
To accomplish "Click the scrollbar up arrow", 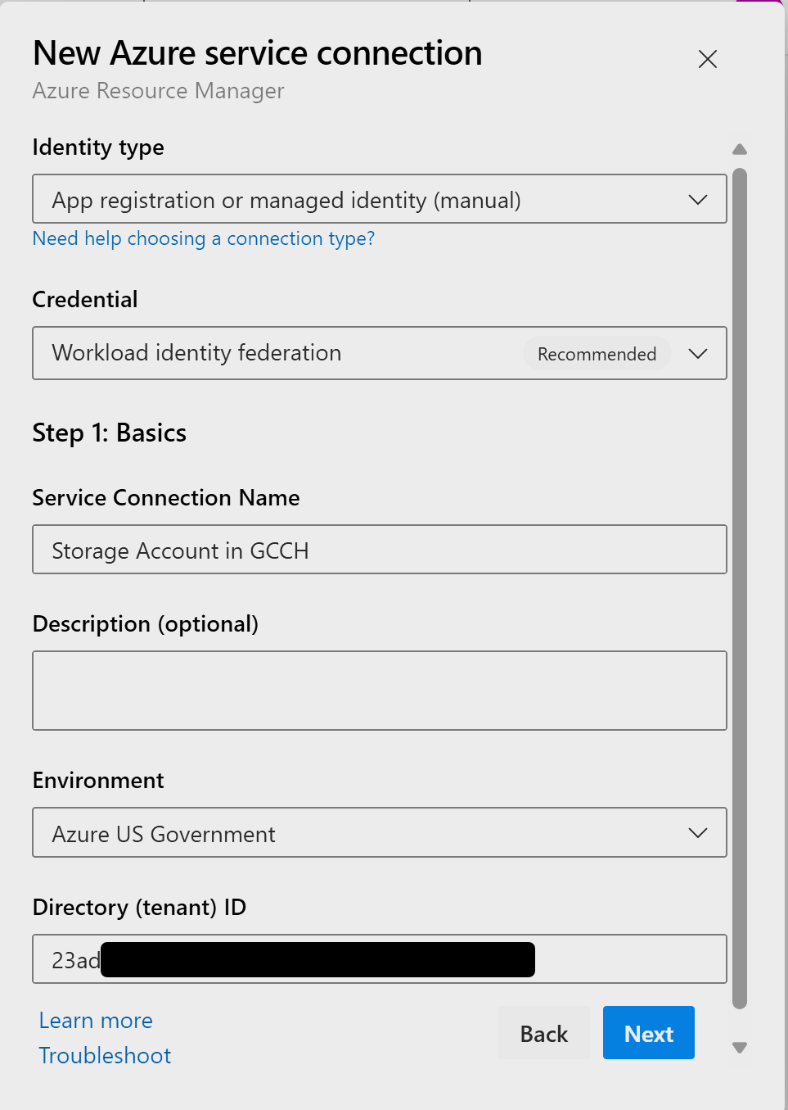I will pyautogui.click(x=740, y=149).
